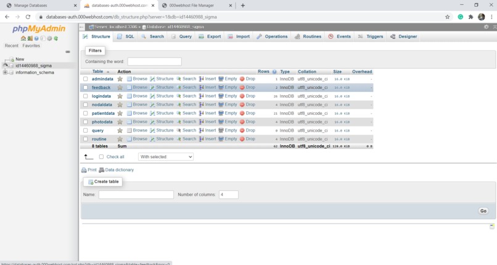Click the Go button to create table
The image size is (497, 265).
coord(483,211)
